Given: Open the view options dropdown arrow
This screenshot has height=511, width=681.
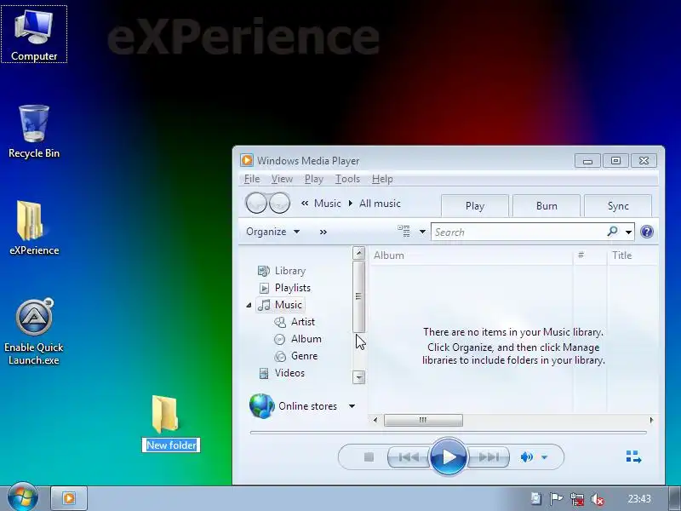Looking at the screenshot, I should click(422, 232).
